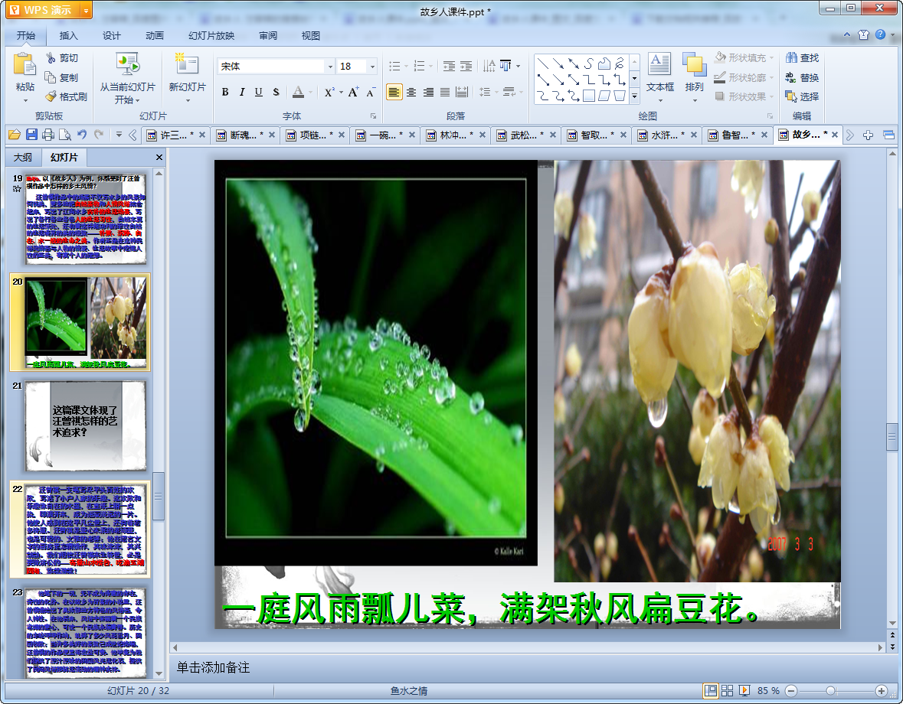Switch to the 大纲 (Outline) panel tab

(23, 157)
